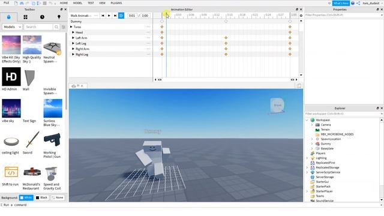Select the HD Admin model thumbnail
This screenshot has height=216, width=384.
tap(11, 77)
